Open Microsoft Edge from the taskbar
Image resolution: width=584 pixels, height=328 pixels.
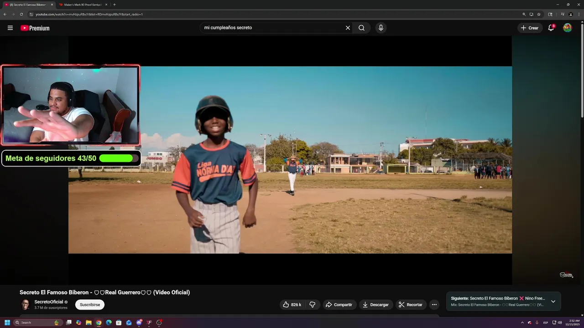pos(109,323)
